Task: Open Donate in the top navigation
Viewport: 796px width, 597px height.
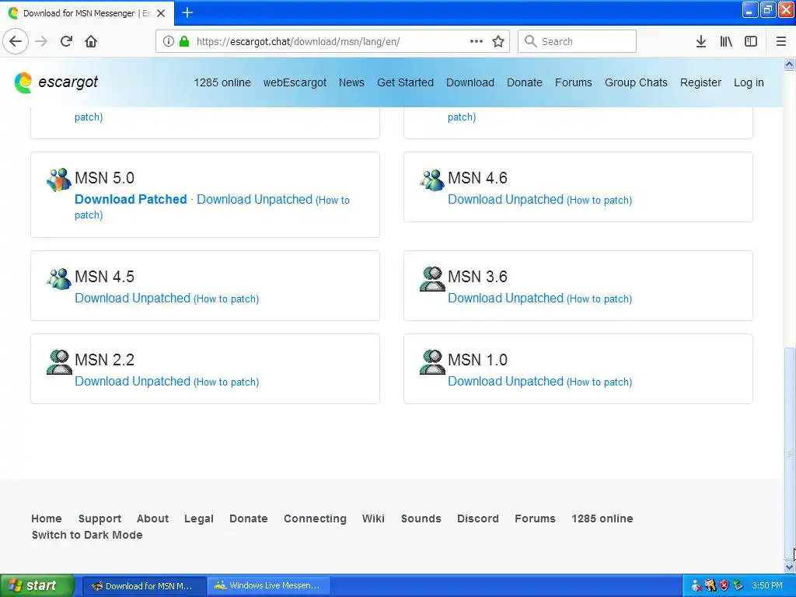Action: (x=525, y=82)
